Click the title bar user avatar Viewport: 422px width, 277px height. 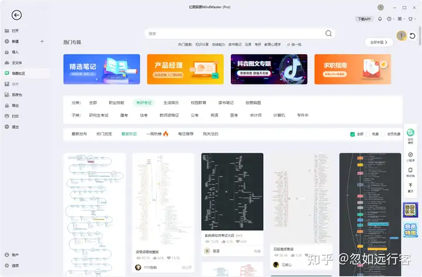(380, 8)
